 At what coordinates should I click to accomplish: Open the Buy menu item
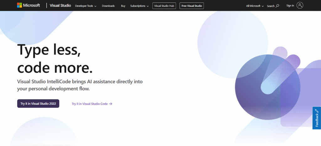tap(123, 6)
